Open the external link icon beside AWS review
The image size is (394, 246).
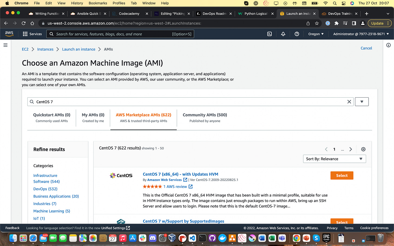click(191, 187)
